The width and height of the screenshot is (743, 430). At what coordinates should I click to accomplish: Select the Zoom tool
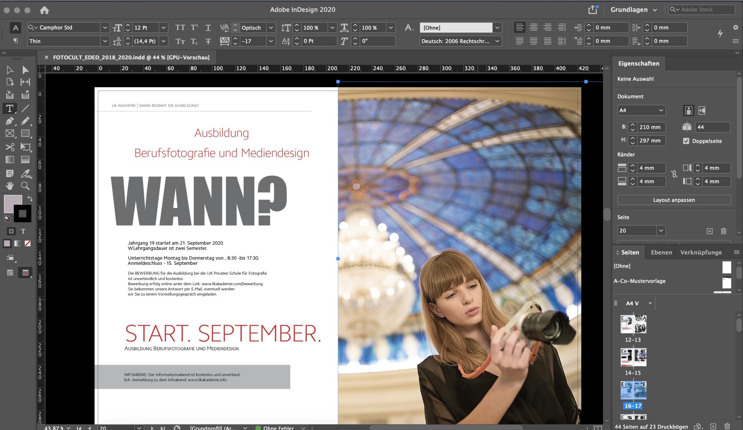(x=26, y=186)
